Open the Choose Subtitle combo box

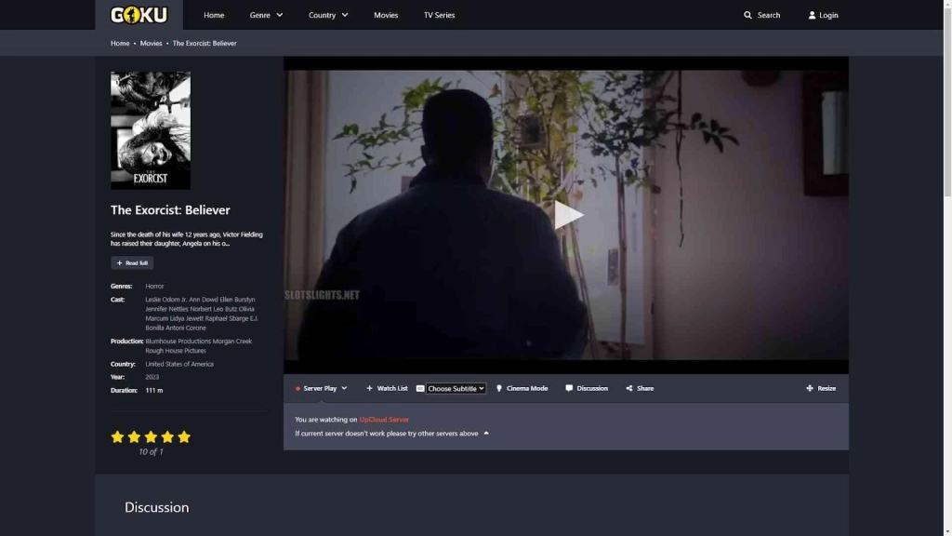click(x=456, y=388)
